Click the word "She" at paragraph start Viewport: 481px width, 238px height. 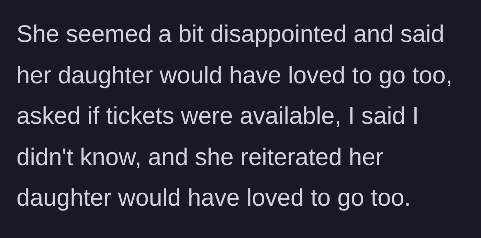click(x=37, y=34)
